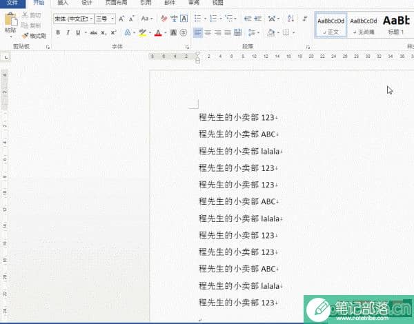The image size is (414, 324).
Task: Click the phonetic guide icon
Action: click(x=174, y=19)
